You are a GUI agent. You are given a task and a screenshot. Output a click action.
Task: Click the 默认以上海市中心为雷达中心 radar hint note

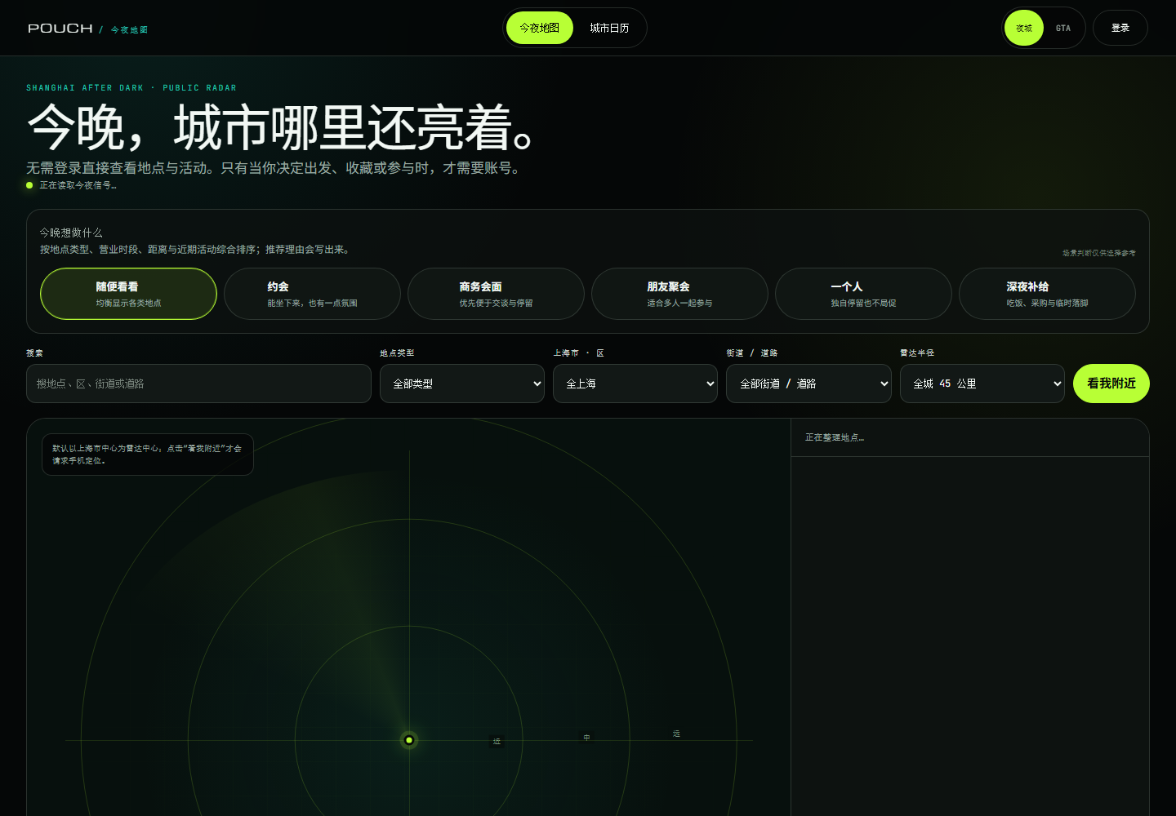(148, 455)
